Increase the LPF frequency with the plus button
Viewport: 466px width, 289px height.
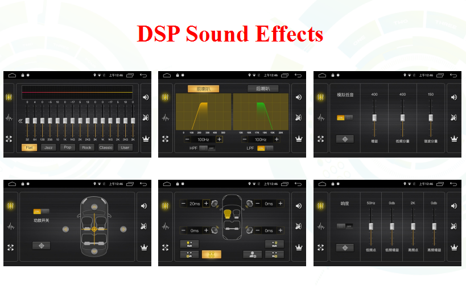point(277,139)
